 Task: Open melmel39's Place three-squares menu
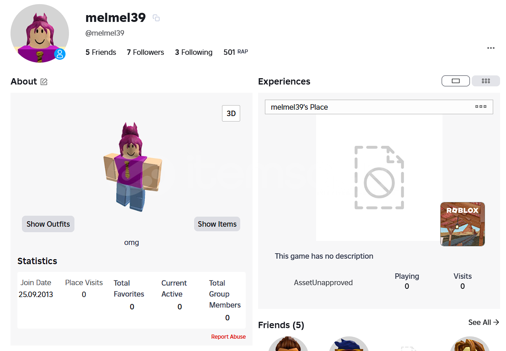coord(480,106)
